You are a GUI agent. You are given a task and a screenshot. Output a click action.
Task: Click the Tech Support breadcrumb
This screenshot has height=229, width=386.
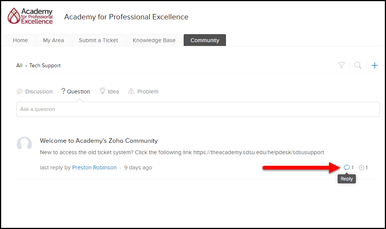coord(45,66)
